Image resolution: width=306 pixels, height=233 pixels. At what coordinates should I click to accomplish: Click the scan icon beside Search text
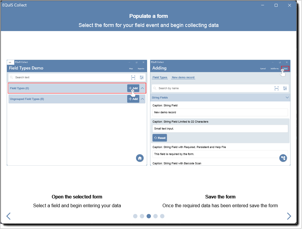click(x=133, y=77)
